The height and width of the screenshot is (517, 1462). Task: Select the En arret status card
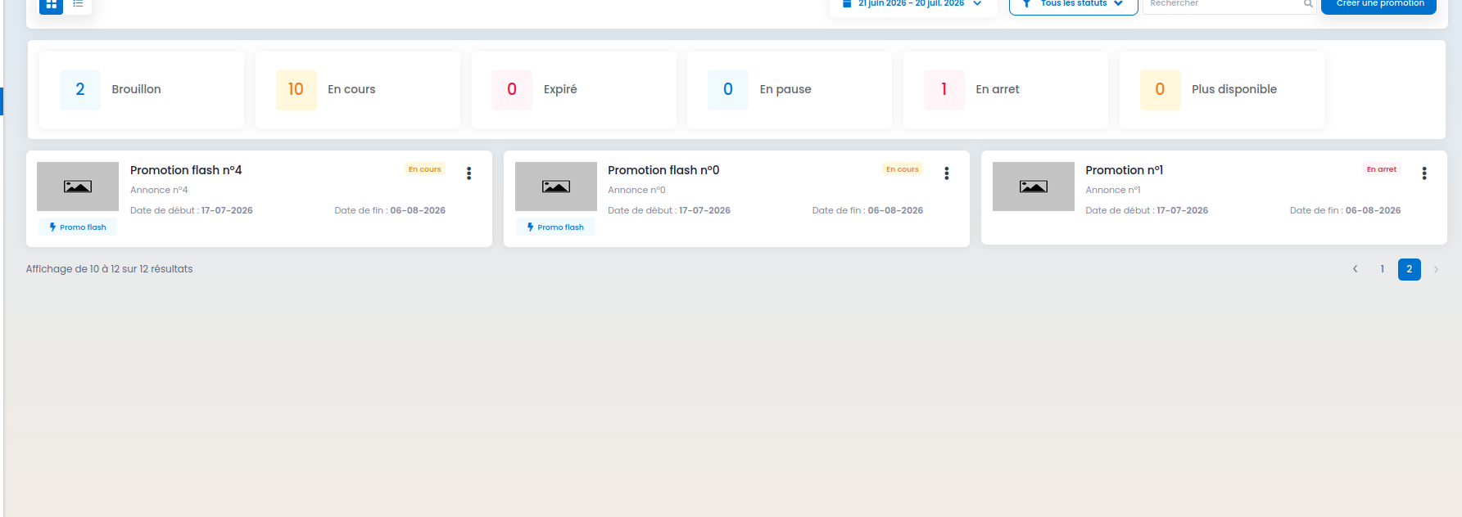coord(1006,90)
